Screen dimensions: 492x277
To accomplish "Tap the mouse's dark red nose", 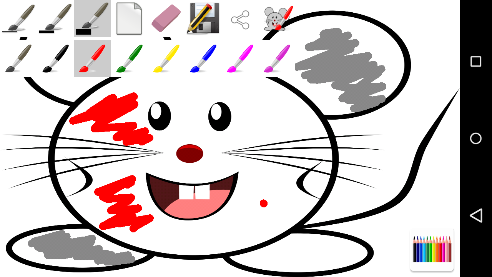I will pyautogui.click(x=189, y=154).
